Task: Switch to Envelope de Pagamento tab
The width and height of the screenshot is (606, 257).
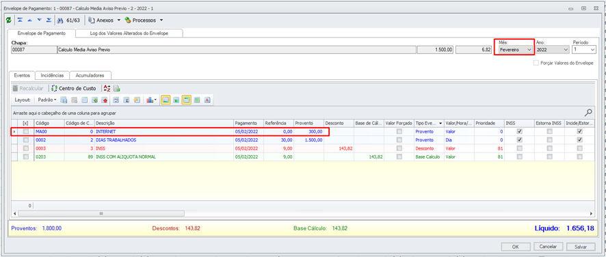Action: 41,33
